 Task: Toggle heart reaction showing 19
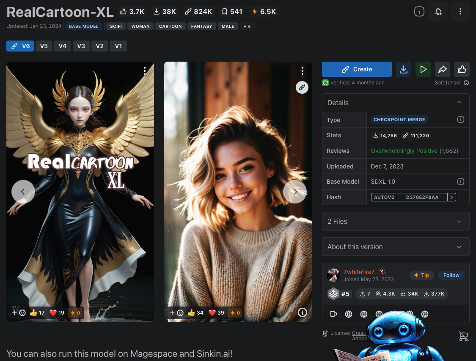tap(57, 312)
